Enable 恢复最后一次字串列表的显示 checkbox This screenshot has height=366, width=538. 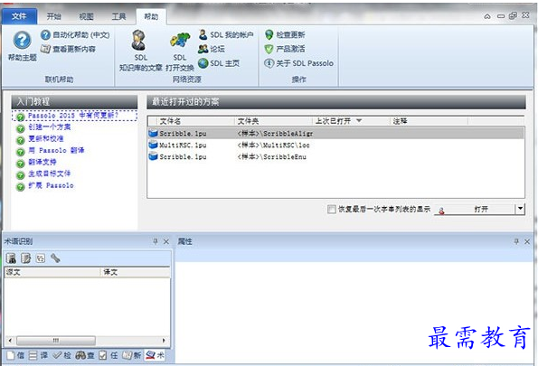(332, 210)
